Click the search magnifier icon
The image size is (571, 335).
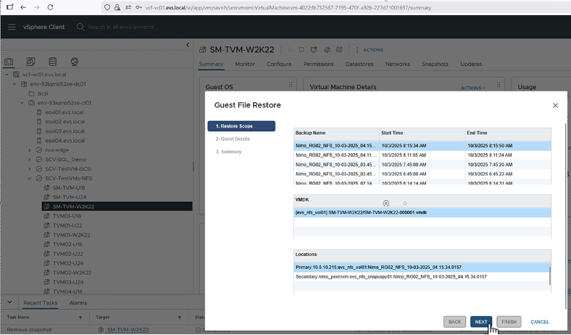coord(80,27)
